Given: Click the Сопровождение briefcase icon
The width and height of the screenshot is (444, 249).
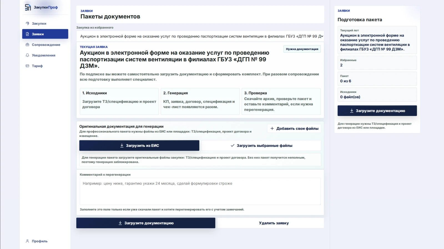Looking at the screenshot, I should [x=27, y=45].
